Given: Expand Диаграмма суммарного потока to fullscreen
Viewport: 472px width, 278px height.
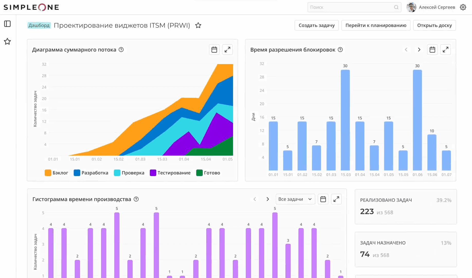Looking at the screenshot, I should pos(227,50).
